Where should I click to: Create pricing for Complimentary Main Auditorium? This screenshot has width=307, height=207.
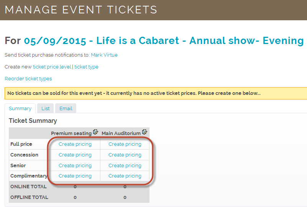pos(125,176)
